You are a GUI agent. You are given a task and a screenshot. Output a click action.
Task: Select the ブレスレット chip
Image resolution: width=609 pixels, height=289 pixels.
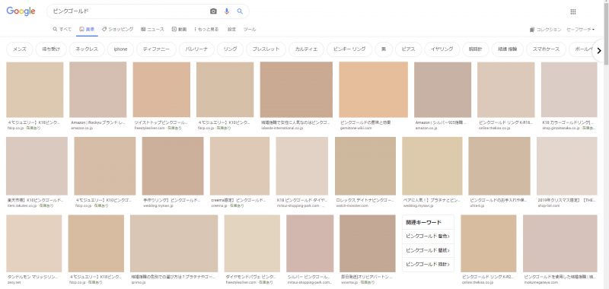tap(266, 49)
